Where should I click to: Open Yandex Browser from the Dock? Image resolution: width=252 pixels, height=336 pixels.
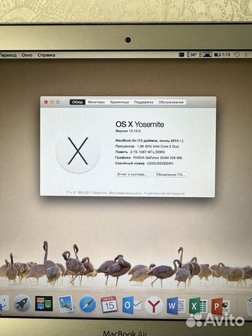click(154, 306)
